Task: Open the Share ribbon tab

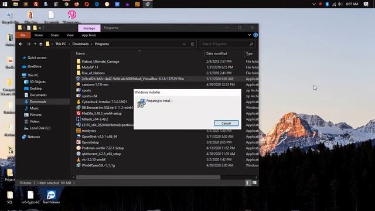Action: [x=54, y=35]
